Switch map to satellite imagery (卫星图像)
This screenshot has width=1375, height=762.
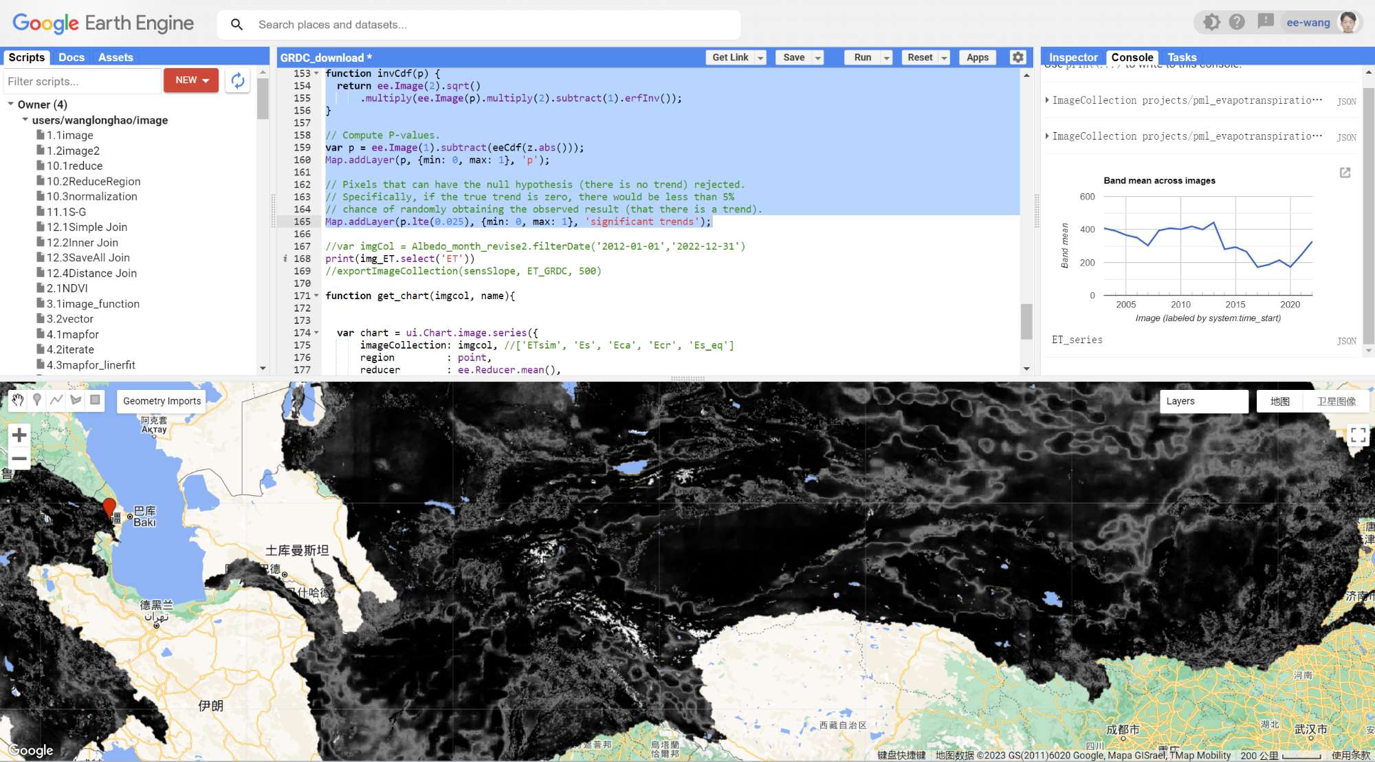click(1336, 402)
